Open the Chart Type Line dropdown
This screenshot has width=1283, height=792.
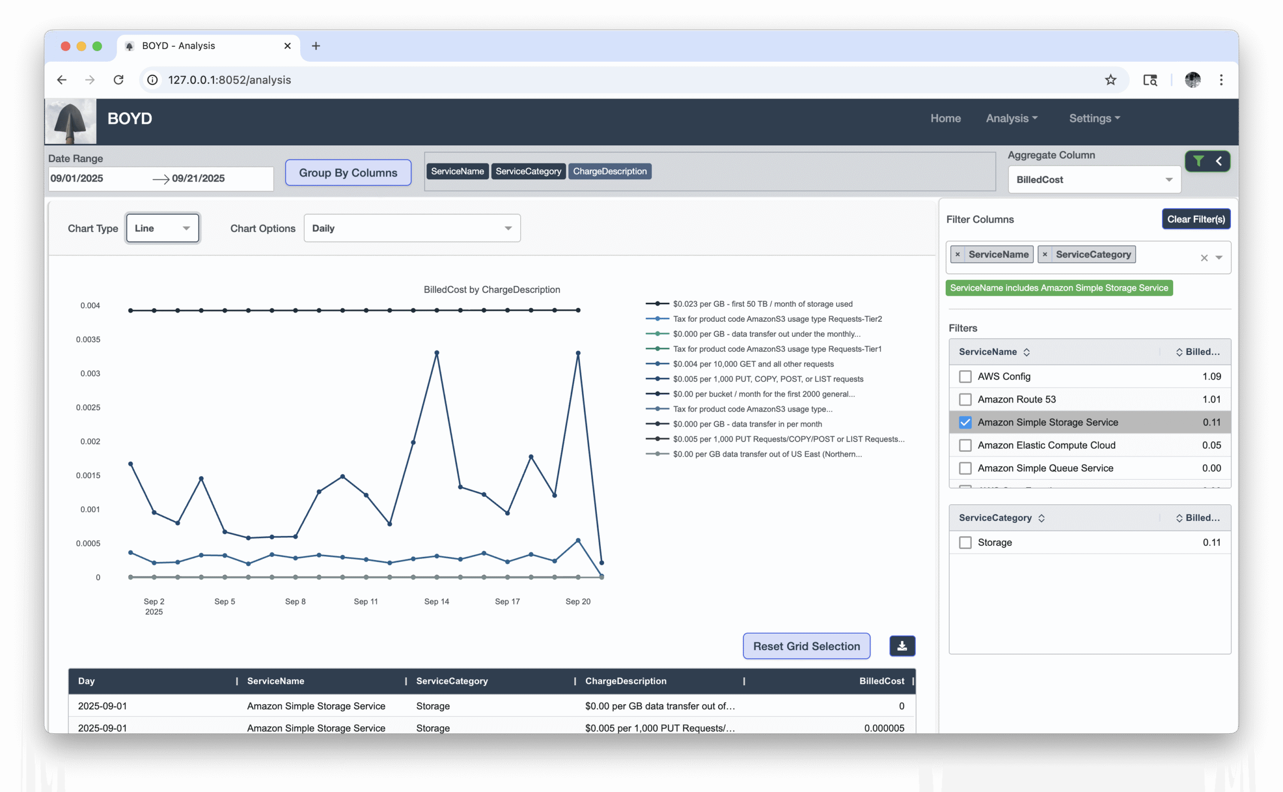[162, 229]
